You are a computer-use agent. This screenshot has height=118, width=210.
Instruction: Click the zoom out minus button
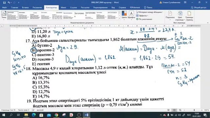(184, 110)
